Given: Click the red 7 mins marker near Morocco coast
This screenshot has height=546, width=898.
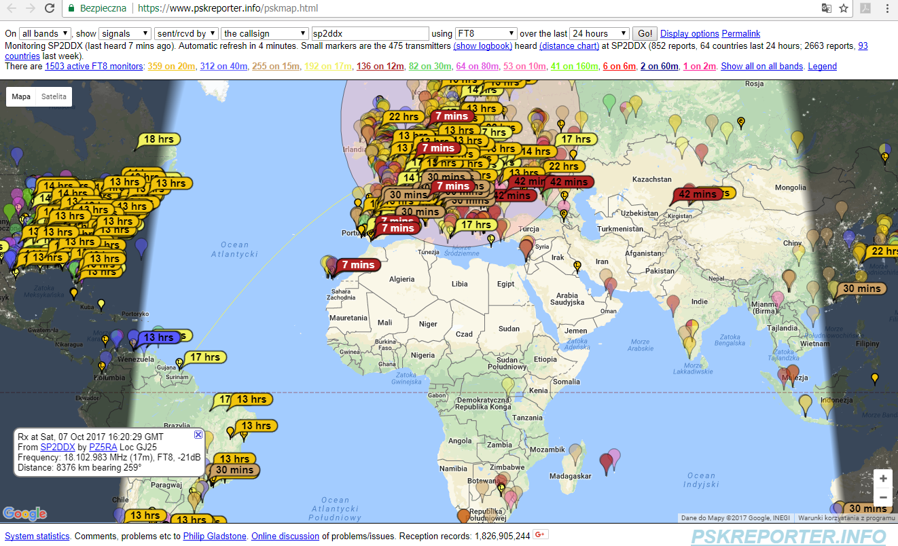Looking at the screenshot, I should [357, 265].
